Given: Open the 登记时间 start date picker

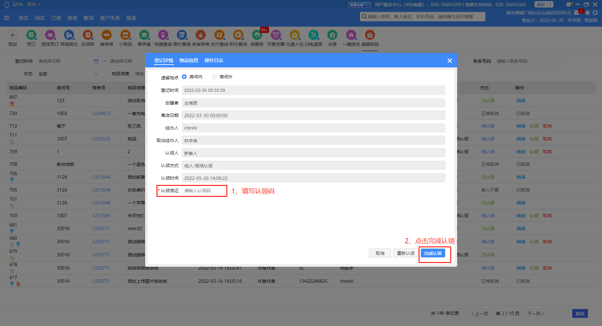Looking at the screenshot, I should pos(68,61).
